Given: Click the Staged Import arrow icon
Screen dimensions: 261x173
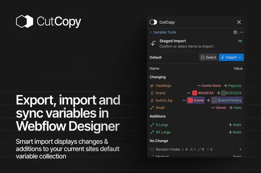Looking at the screenshot, I should (153, 43).
